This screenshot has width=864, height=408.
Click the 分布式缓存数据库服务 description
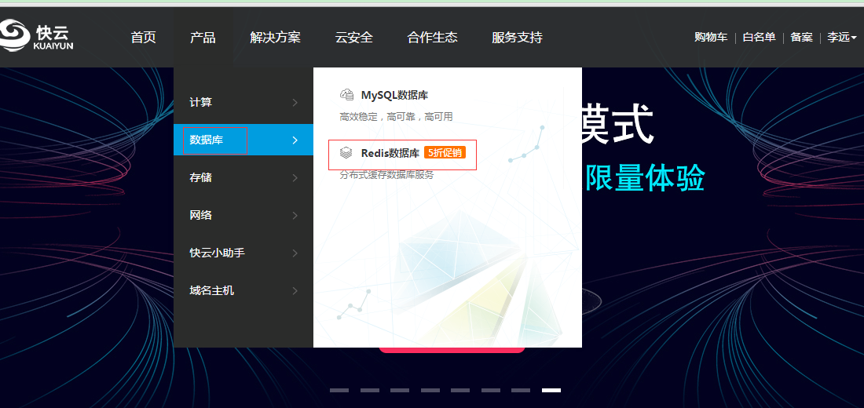(386, 175)
